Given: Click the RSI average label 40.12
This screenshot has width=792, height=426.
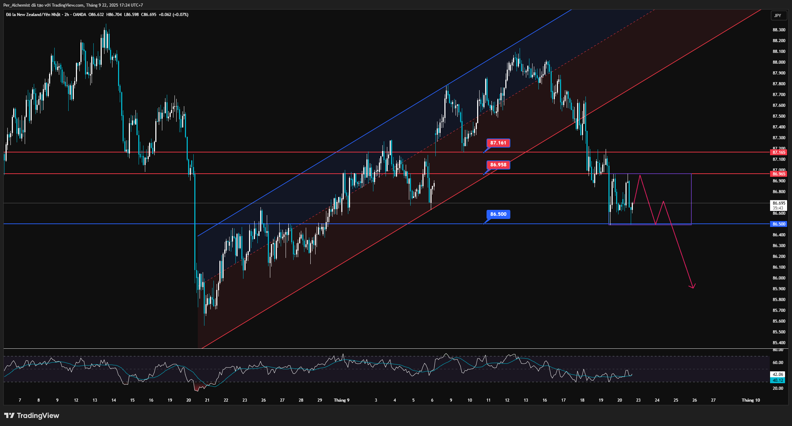Looking at the screenshot, I should (778, 380).
